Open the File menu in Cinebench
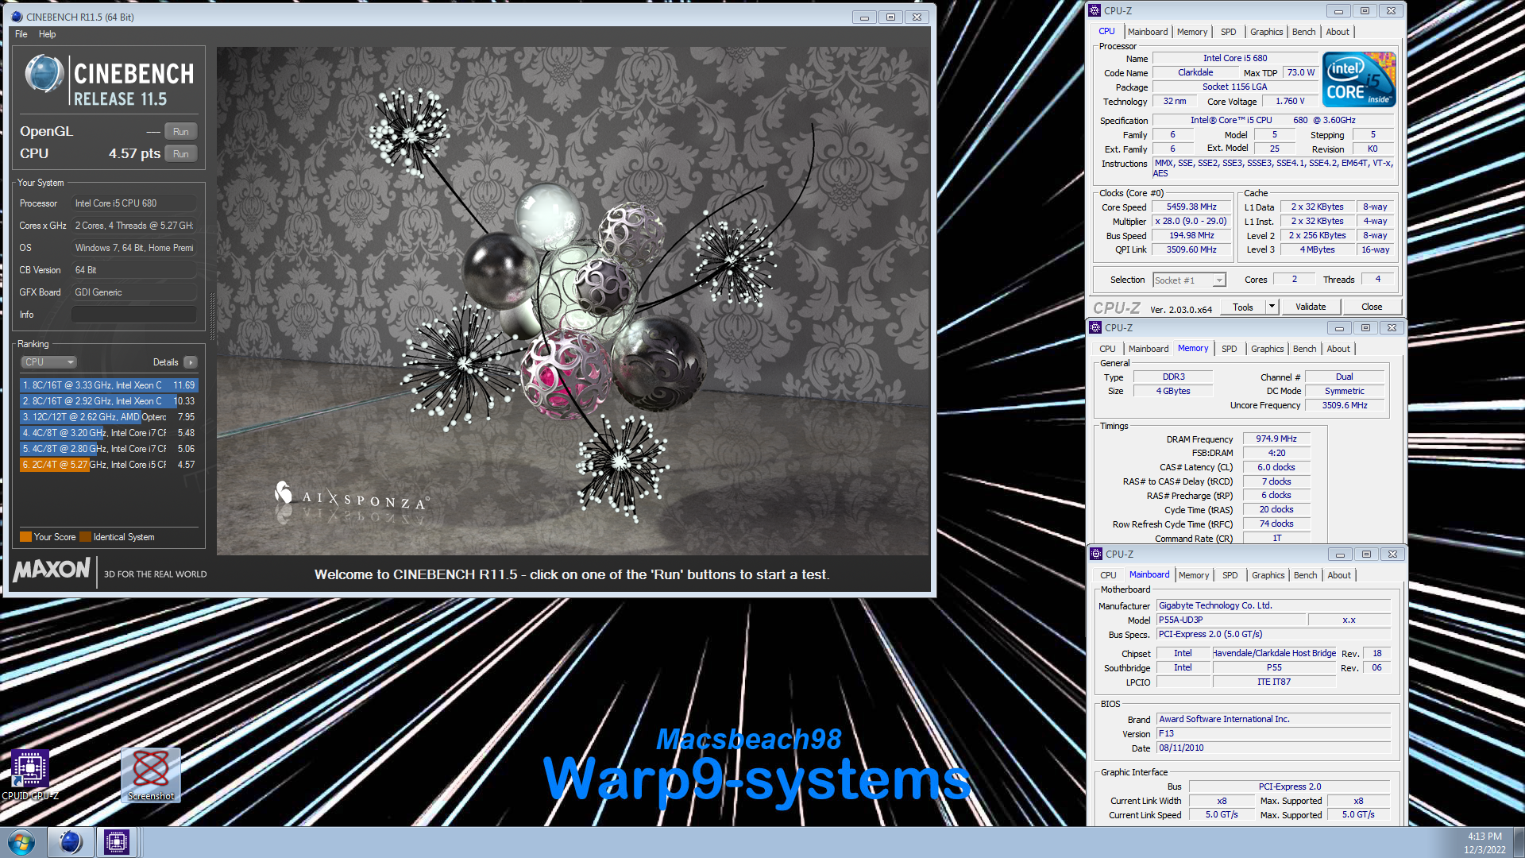 pyautogui.click(x=21, y=34)
